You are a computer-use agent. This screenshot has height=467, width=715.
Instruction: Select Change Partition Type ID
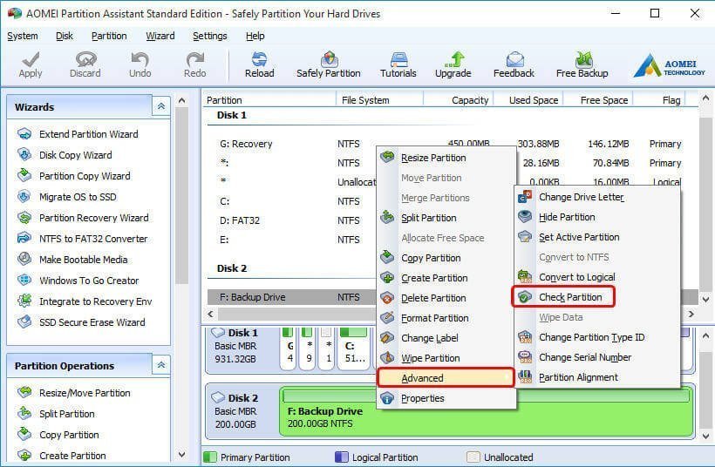(597, 337)
